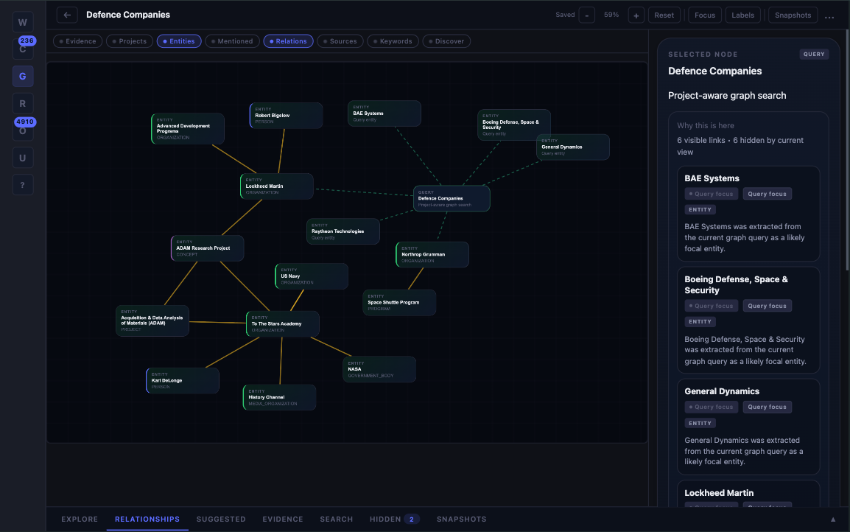Select the Northrop Grumman node
Viewport: 850px width, 532px height.
[x=432, y=254]
